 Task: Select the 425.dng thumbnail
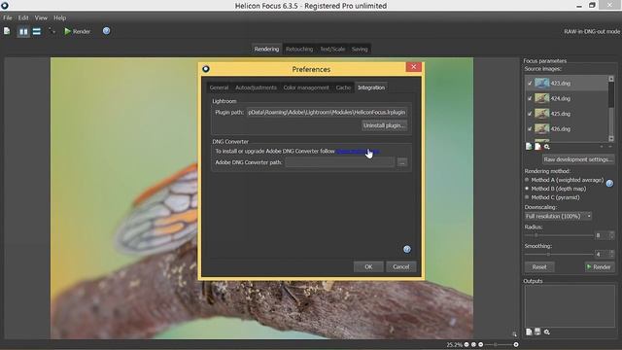pyautogui.click(x=542, y=114)
